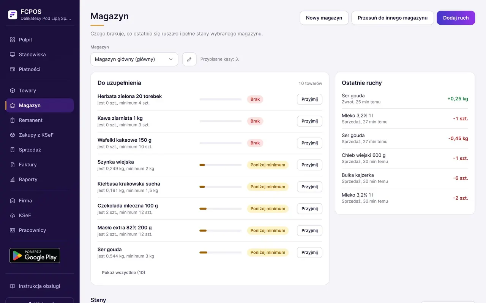Open the Magazyn główny warehouse dropdown
This screenshot has width=486, height=303.
point(134,59)
